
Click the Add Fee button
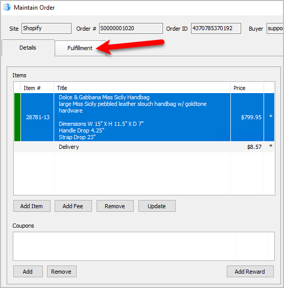tap(73, 206)
